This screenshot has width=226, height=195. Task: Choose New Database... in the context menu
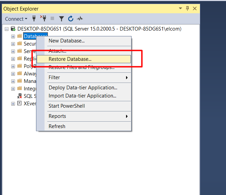(x=67, y=41)
